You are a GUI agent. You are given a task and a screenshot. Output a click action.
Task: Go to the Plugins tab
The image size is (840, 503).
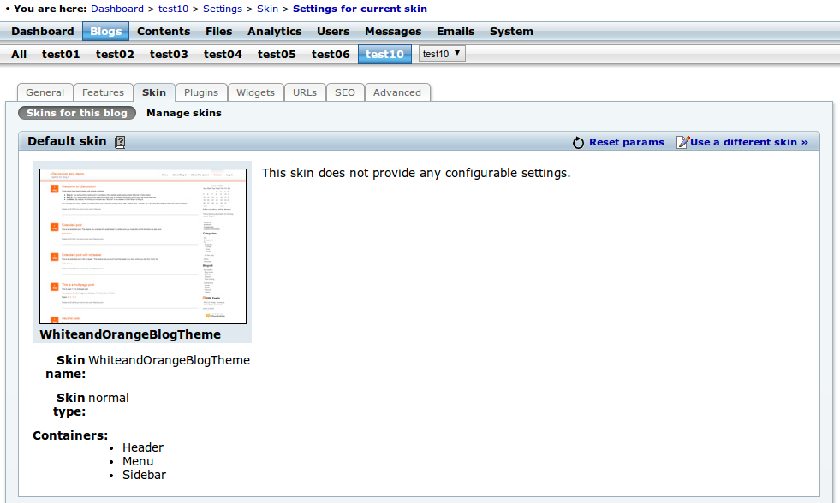201,92
